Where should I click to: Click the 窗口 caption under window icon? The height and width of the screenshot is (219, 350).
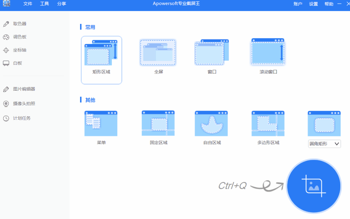point(212,72)
